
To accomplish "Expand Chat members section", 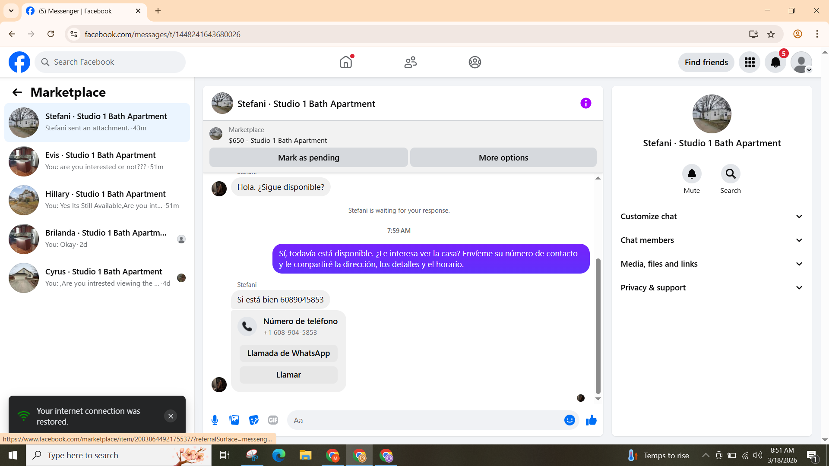I will 712,240.
